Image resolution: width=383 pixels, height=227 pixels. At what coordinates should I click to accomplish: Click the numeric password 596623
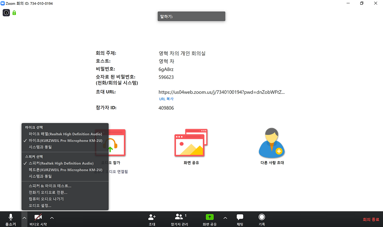click(x=166, y=77)
